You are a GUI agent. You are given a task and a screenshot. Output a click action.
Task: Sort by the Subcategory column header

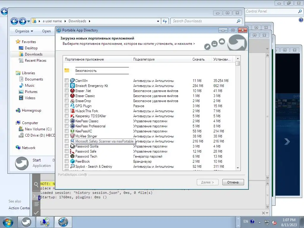click(161, 59)
